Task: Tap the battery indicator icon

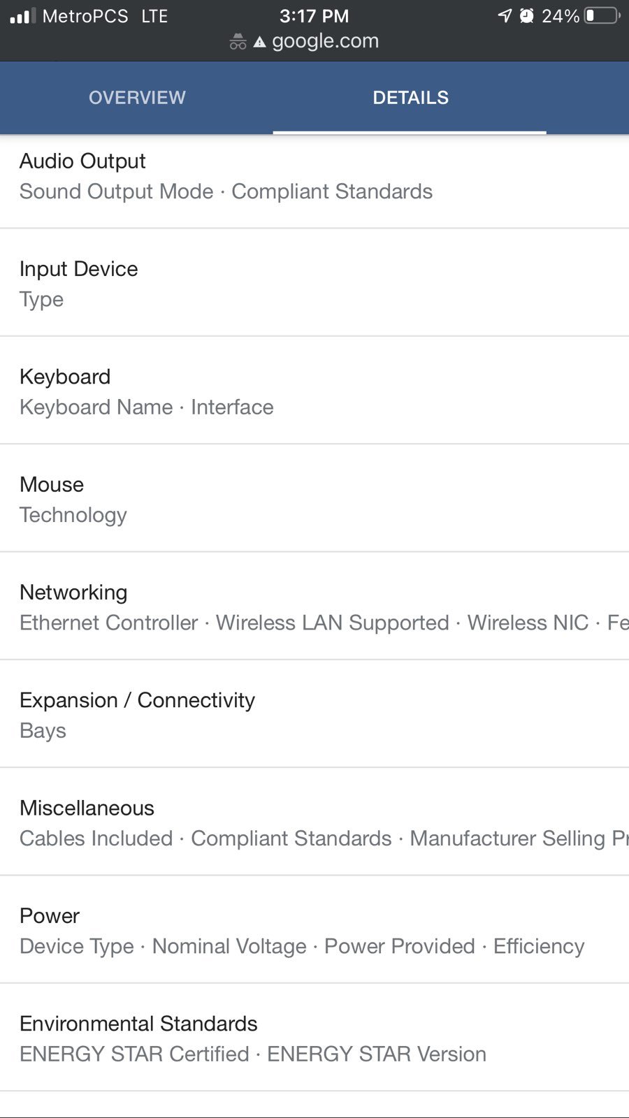Action: point(602,15)
